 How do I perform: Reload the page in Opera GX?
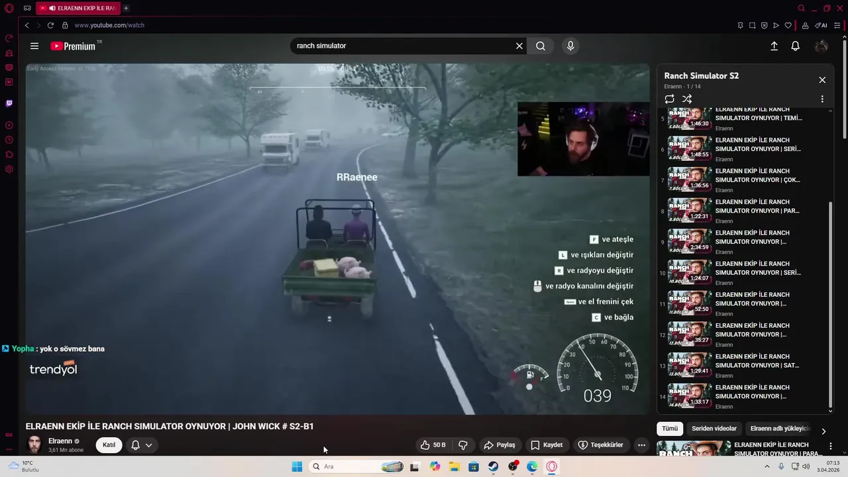pos(50,25)
